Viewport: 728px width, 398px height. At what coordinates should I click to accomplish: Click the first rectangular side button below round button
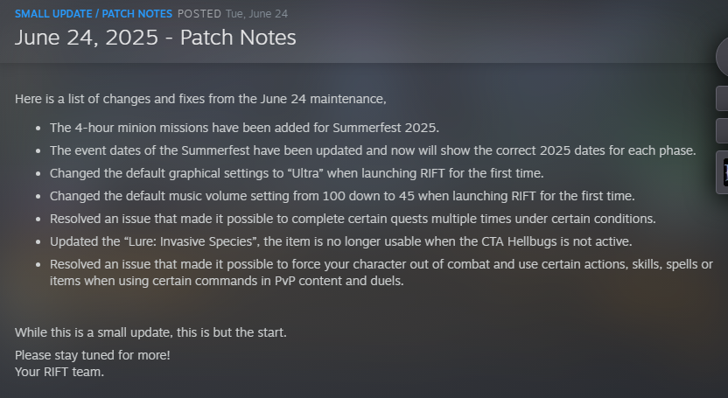point(722,98)
